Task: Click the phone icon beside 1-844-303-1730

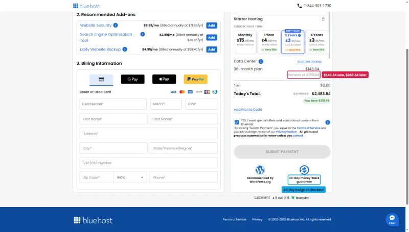Action: point(300,6)
